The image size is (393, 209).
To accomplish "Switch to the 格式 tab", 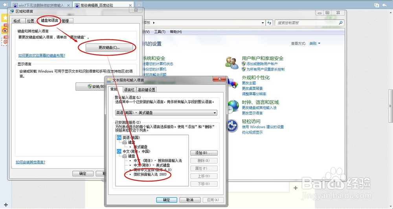I will pos(17,21).
